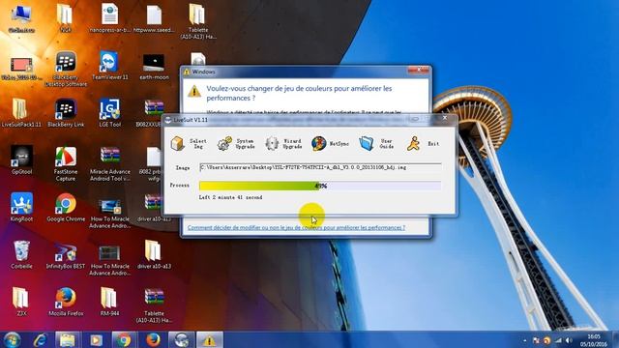Select the LGE Tool shortcut
Viewport: 619px width, 348px height.
tap(109, 113)
